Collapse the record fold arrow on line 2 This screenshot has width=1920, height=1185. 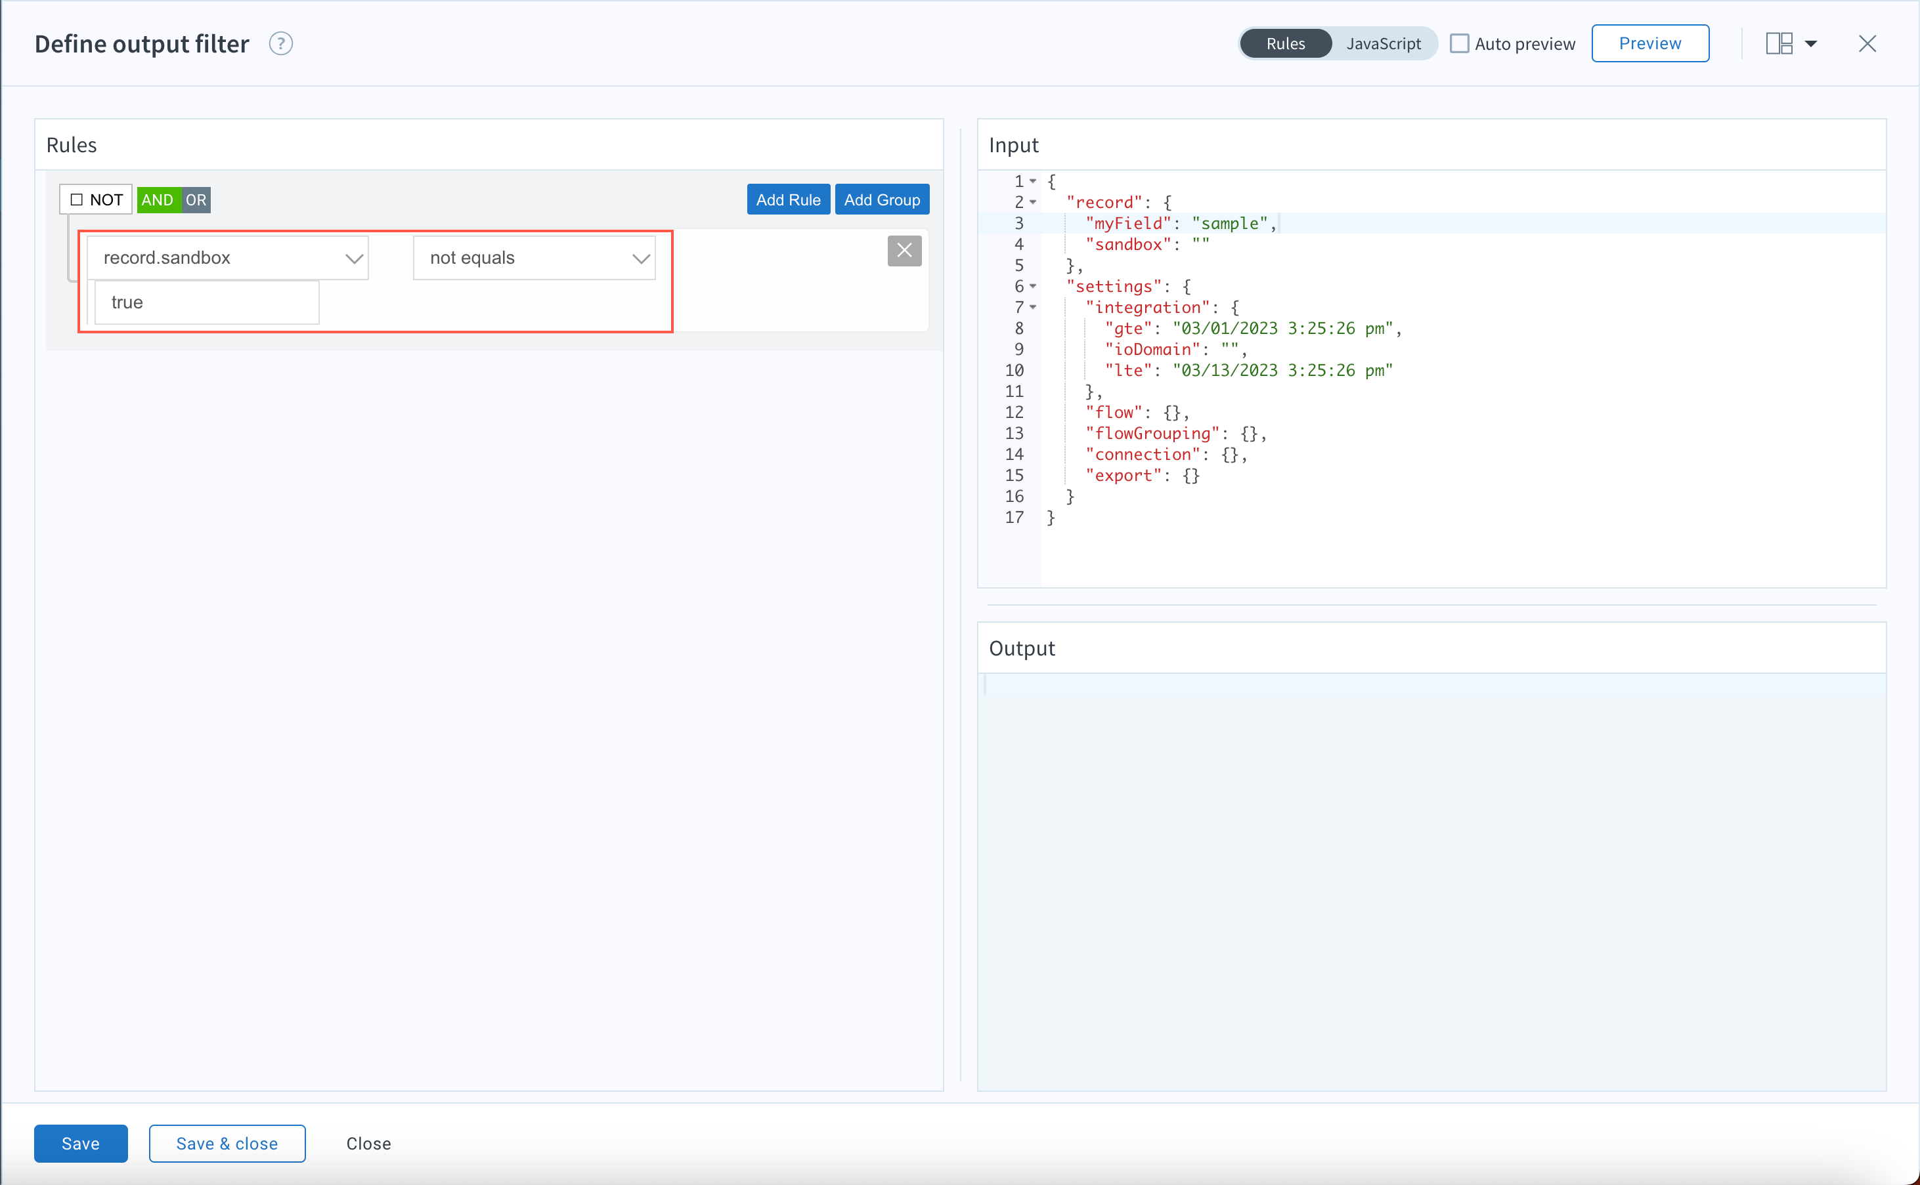tap(1033, 202)
